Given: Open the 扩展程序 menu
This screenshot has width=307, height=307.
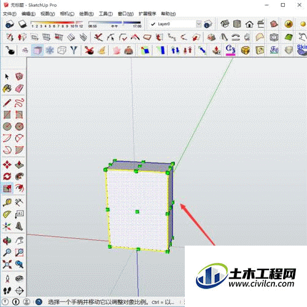Looking at the screenshot, I should click(x=147, y=14).
